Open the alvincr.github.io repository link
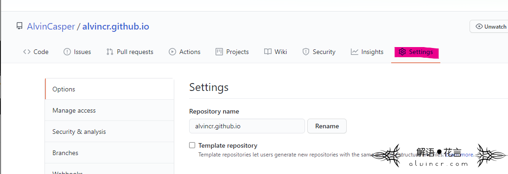508x174 pixels. (x=116, y=26)
